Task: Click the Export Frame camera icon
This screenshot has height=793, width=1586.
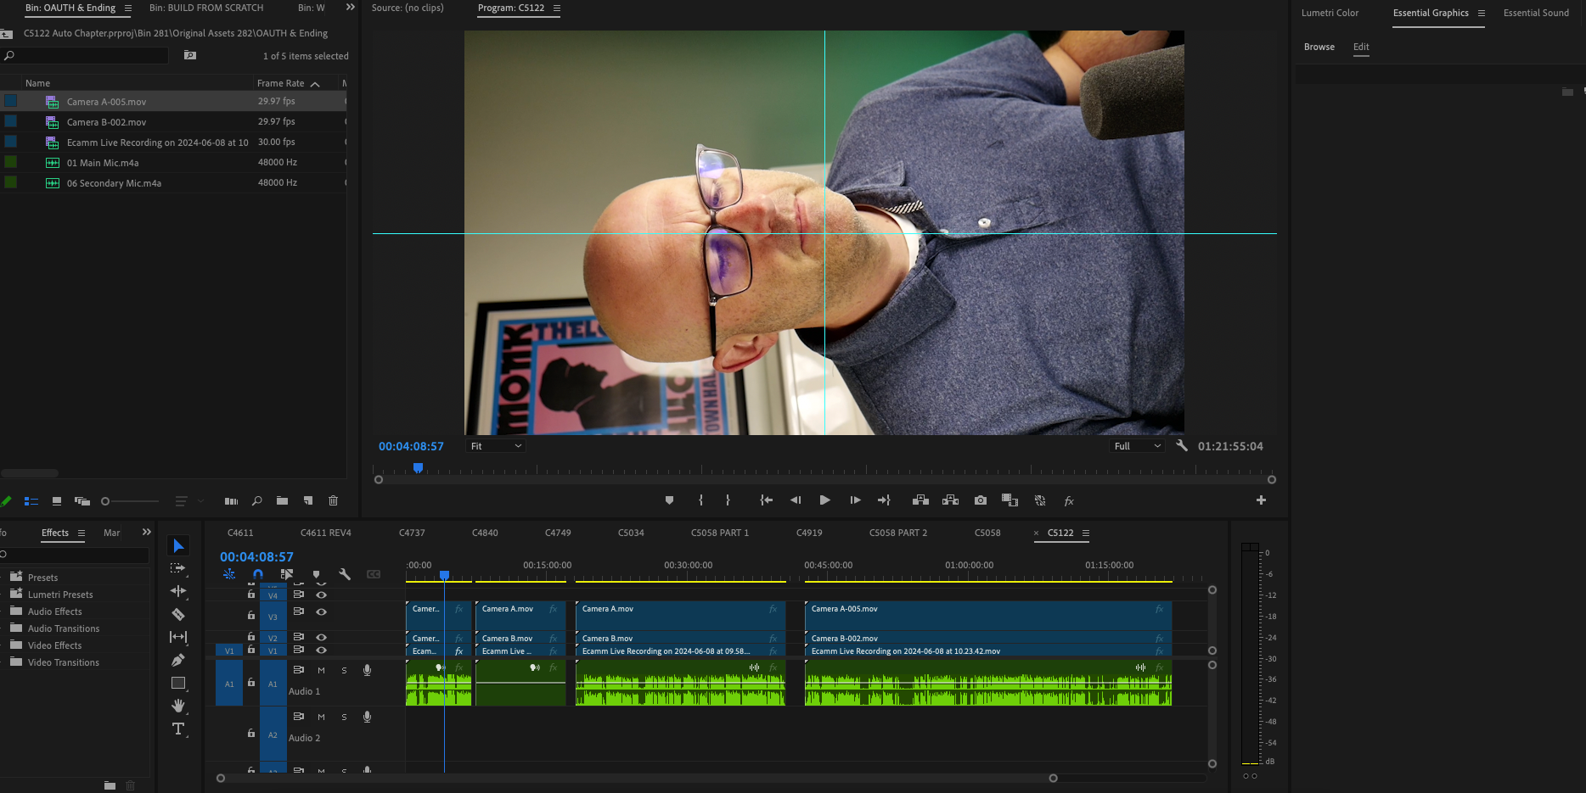Action: coord(981,500)
